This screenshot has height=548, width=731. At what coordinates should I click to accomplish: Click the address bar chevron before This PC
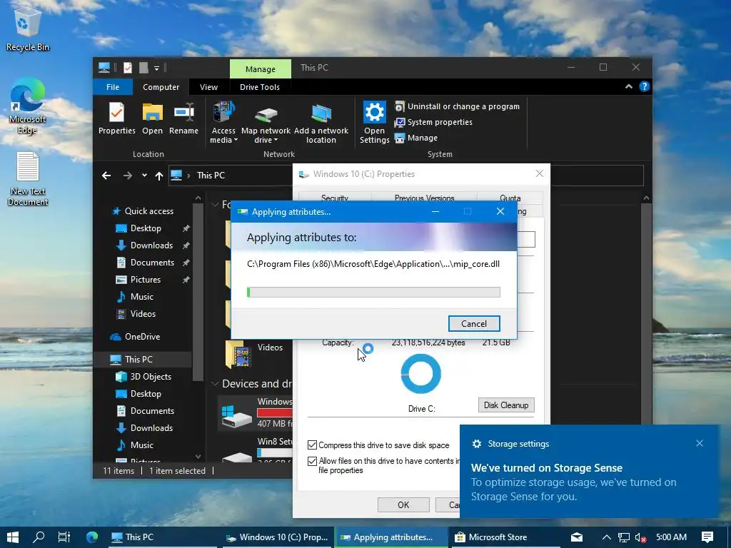[188, 176]
